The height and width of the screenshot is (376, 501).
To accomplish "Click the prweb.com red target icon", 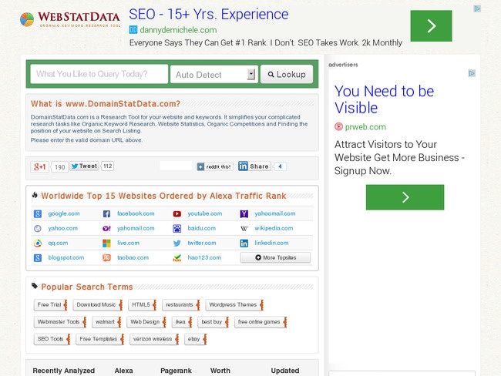I will [338, 127].
